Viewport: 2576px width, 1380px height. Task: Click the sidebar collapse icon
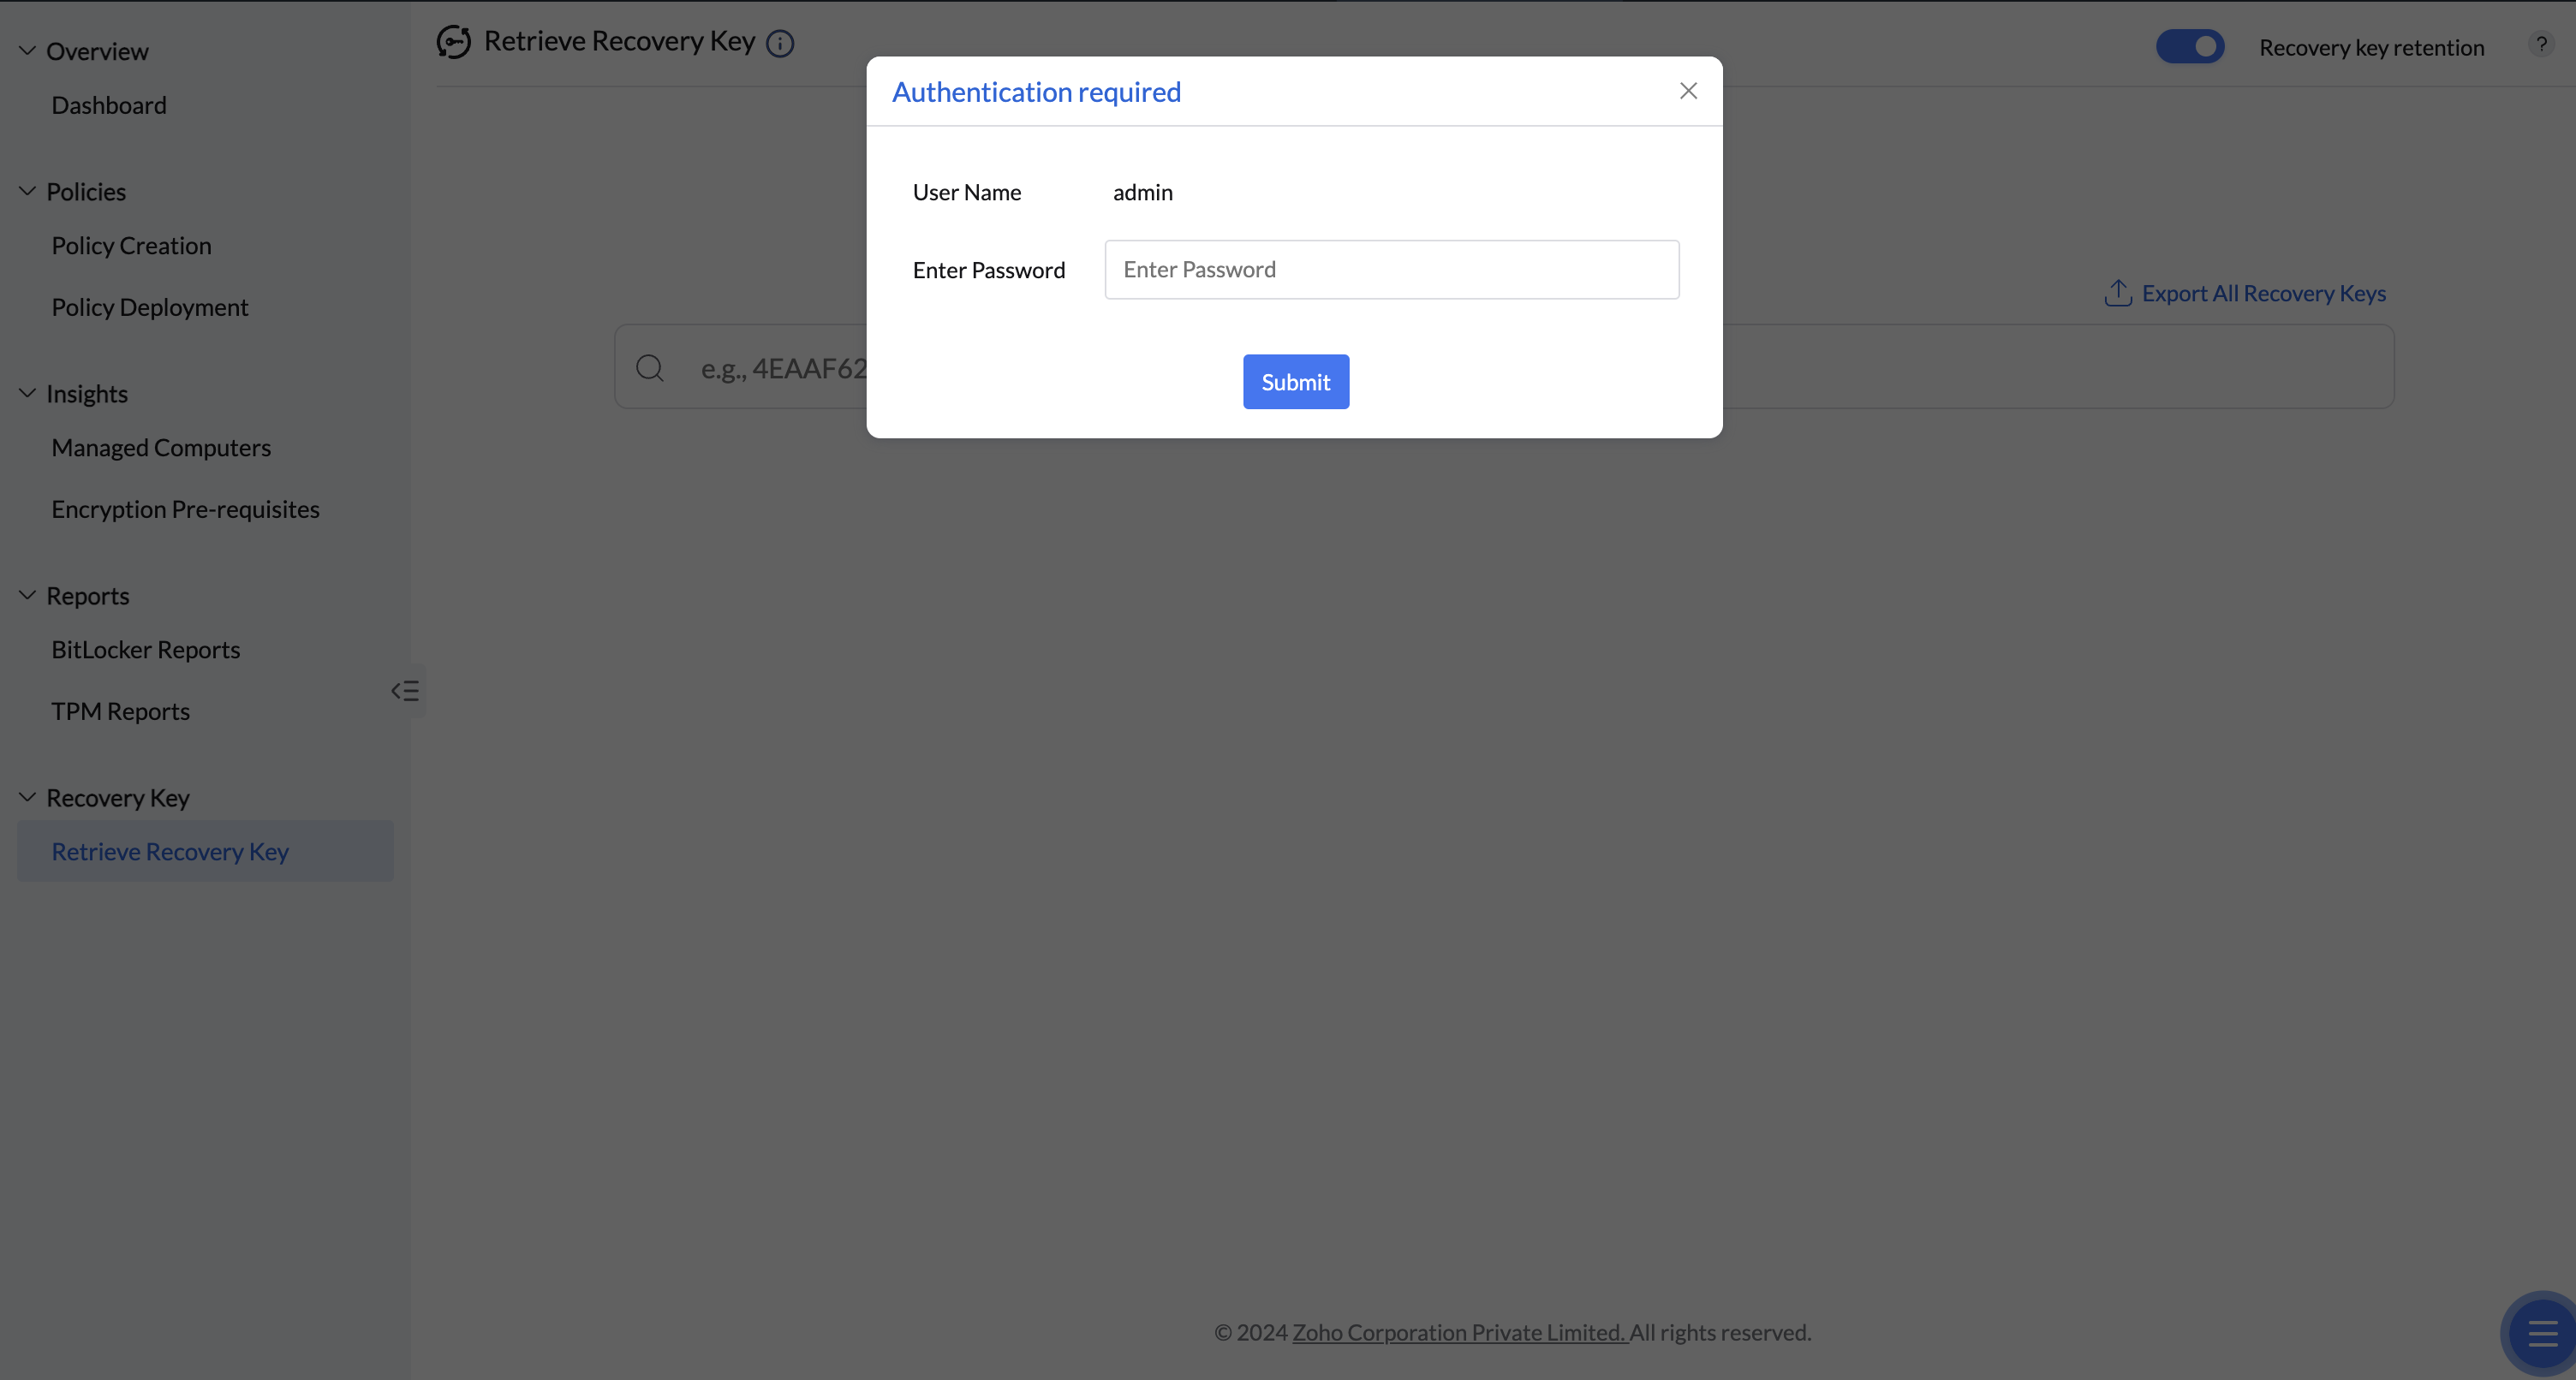click(405, 691)
